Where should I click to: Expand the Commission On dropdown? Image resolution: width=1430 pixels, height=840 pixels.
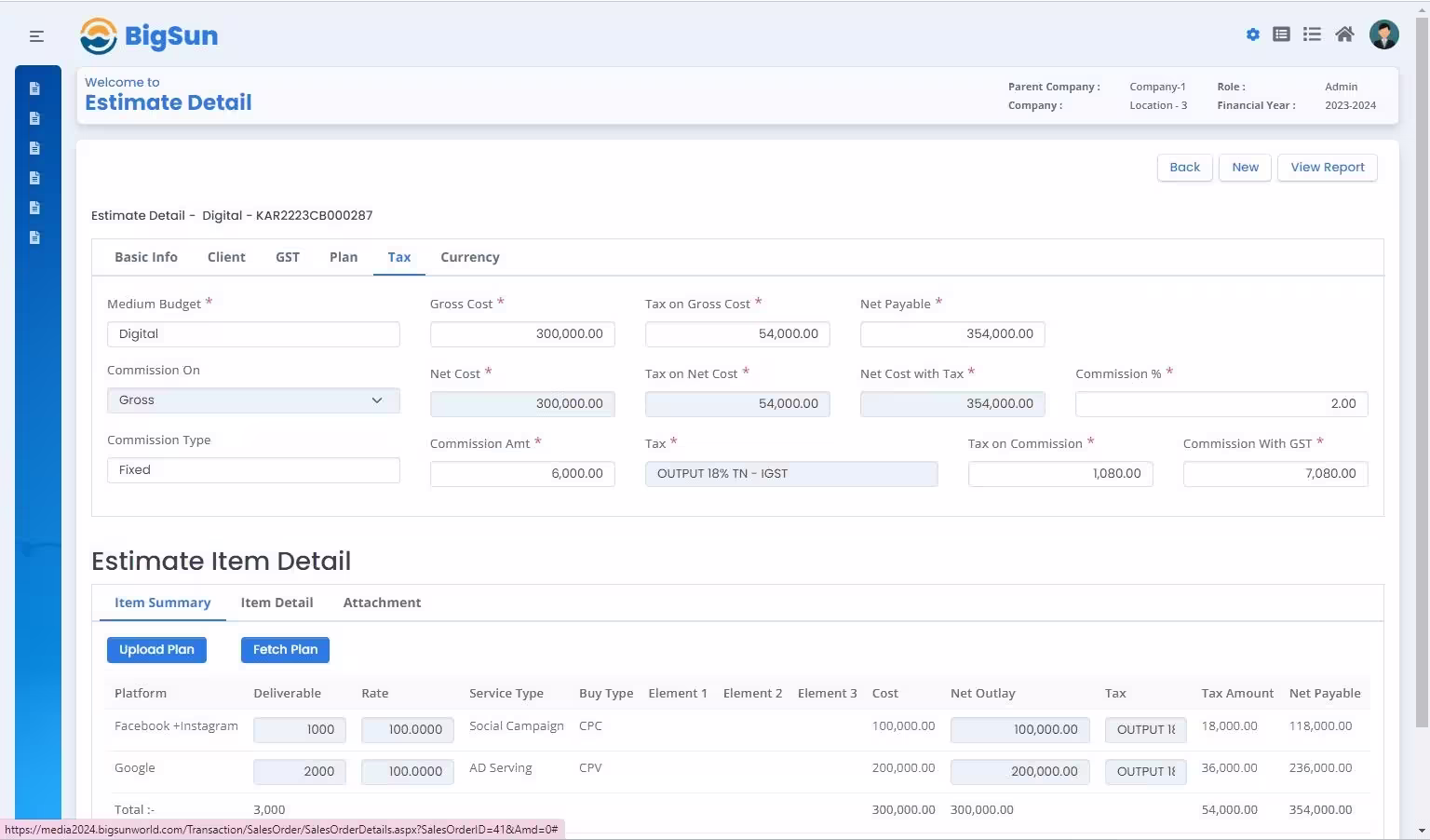point(253,400)
